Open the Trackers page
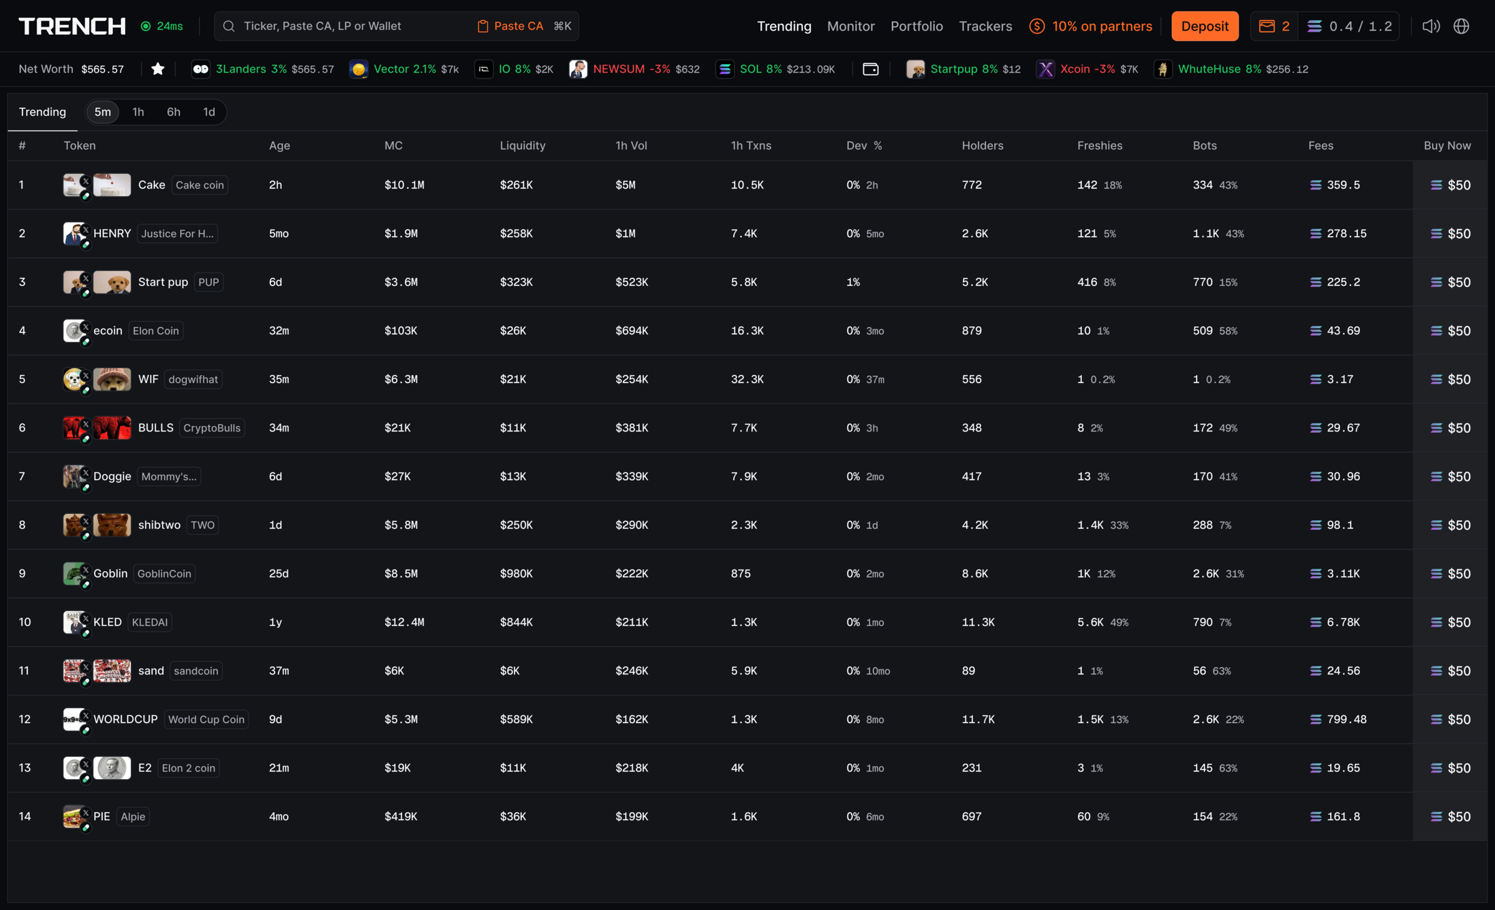The width and height of the screenshot is (1495, 910). pyautogui.click(x=985, y=26)
